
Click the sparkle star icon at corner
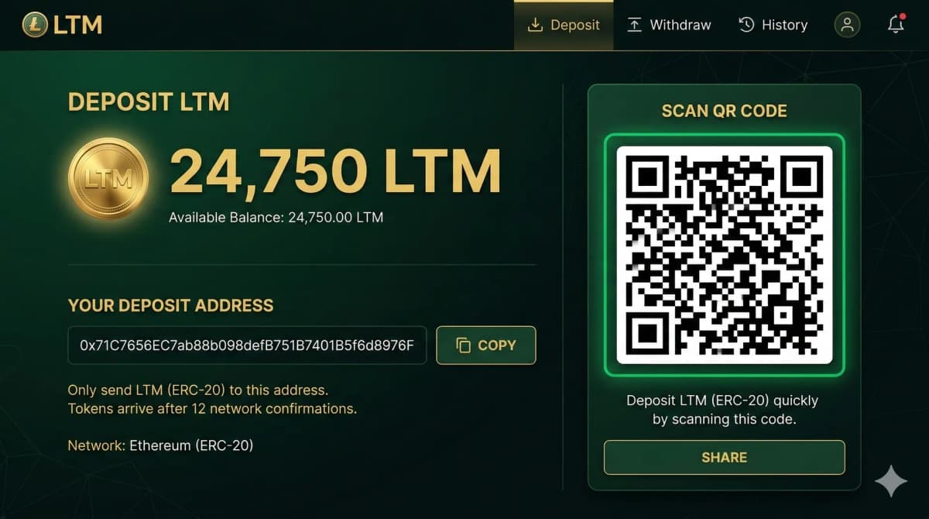point(891,481)
